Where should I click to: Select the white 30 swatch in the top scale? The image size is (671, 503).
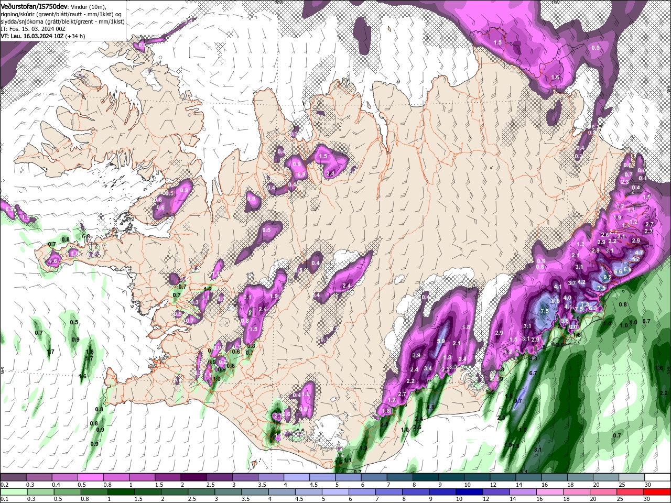657,477
